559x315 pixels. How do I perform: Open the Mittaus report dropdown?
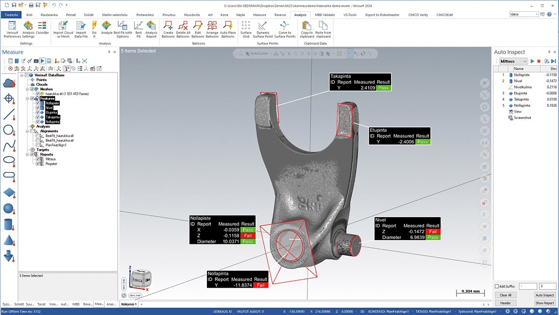(513, 61)
